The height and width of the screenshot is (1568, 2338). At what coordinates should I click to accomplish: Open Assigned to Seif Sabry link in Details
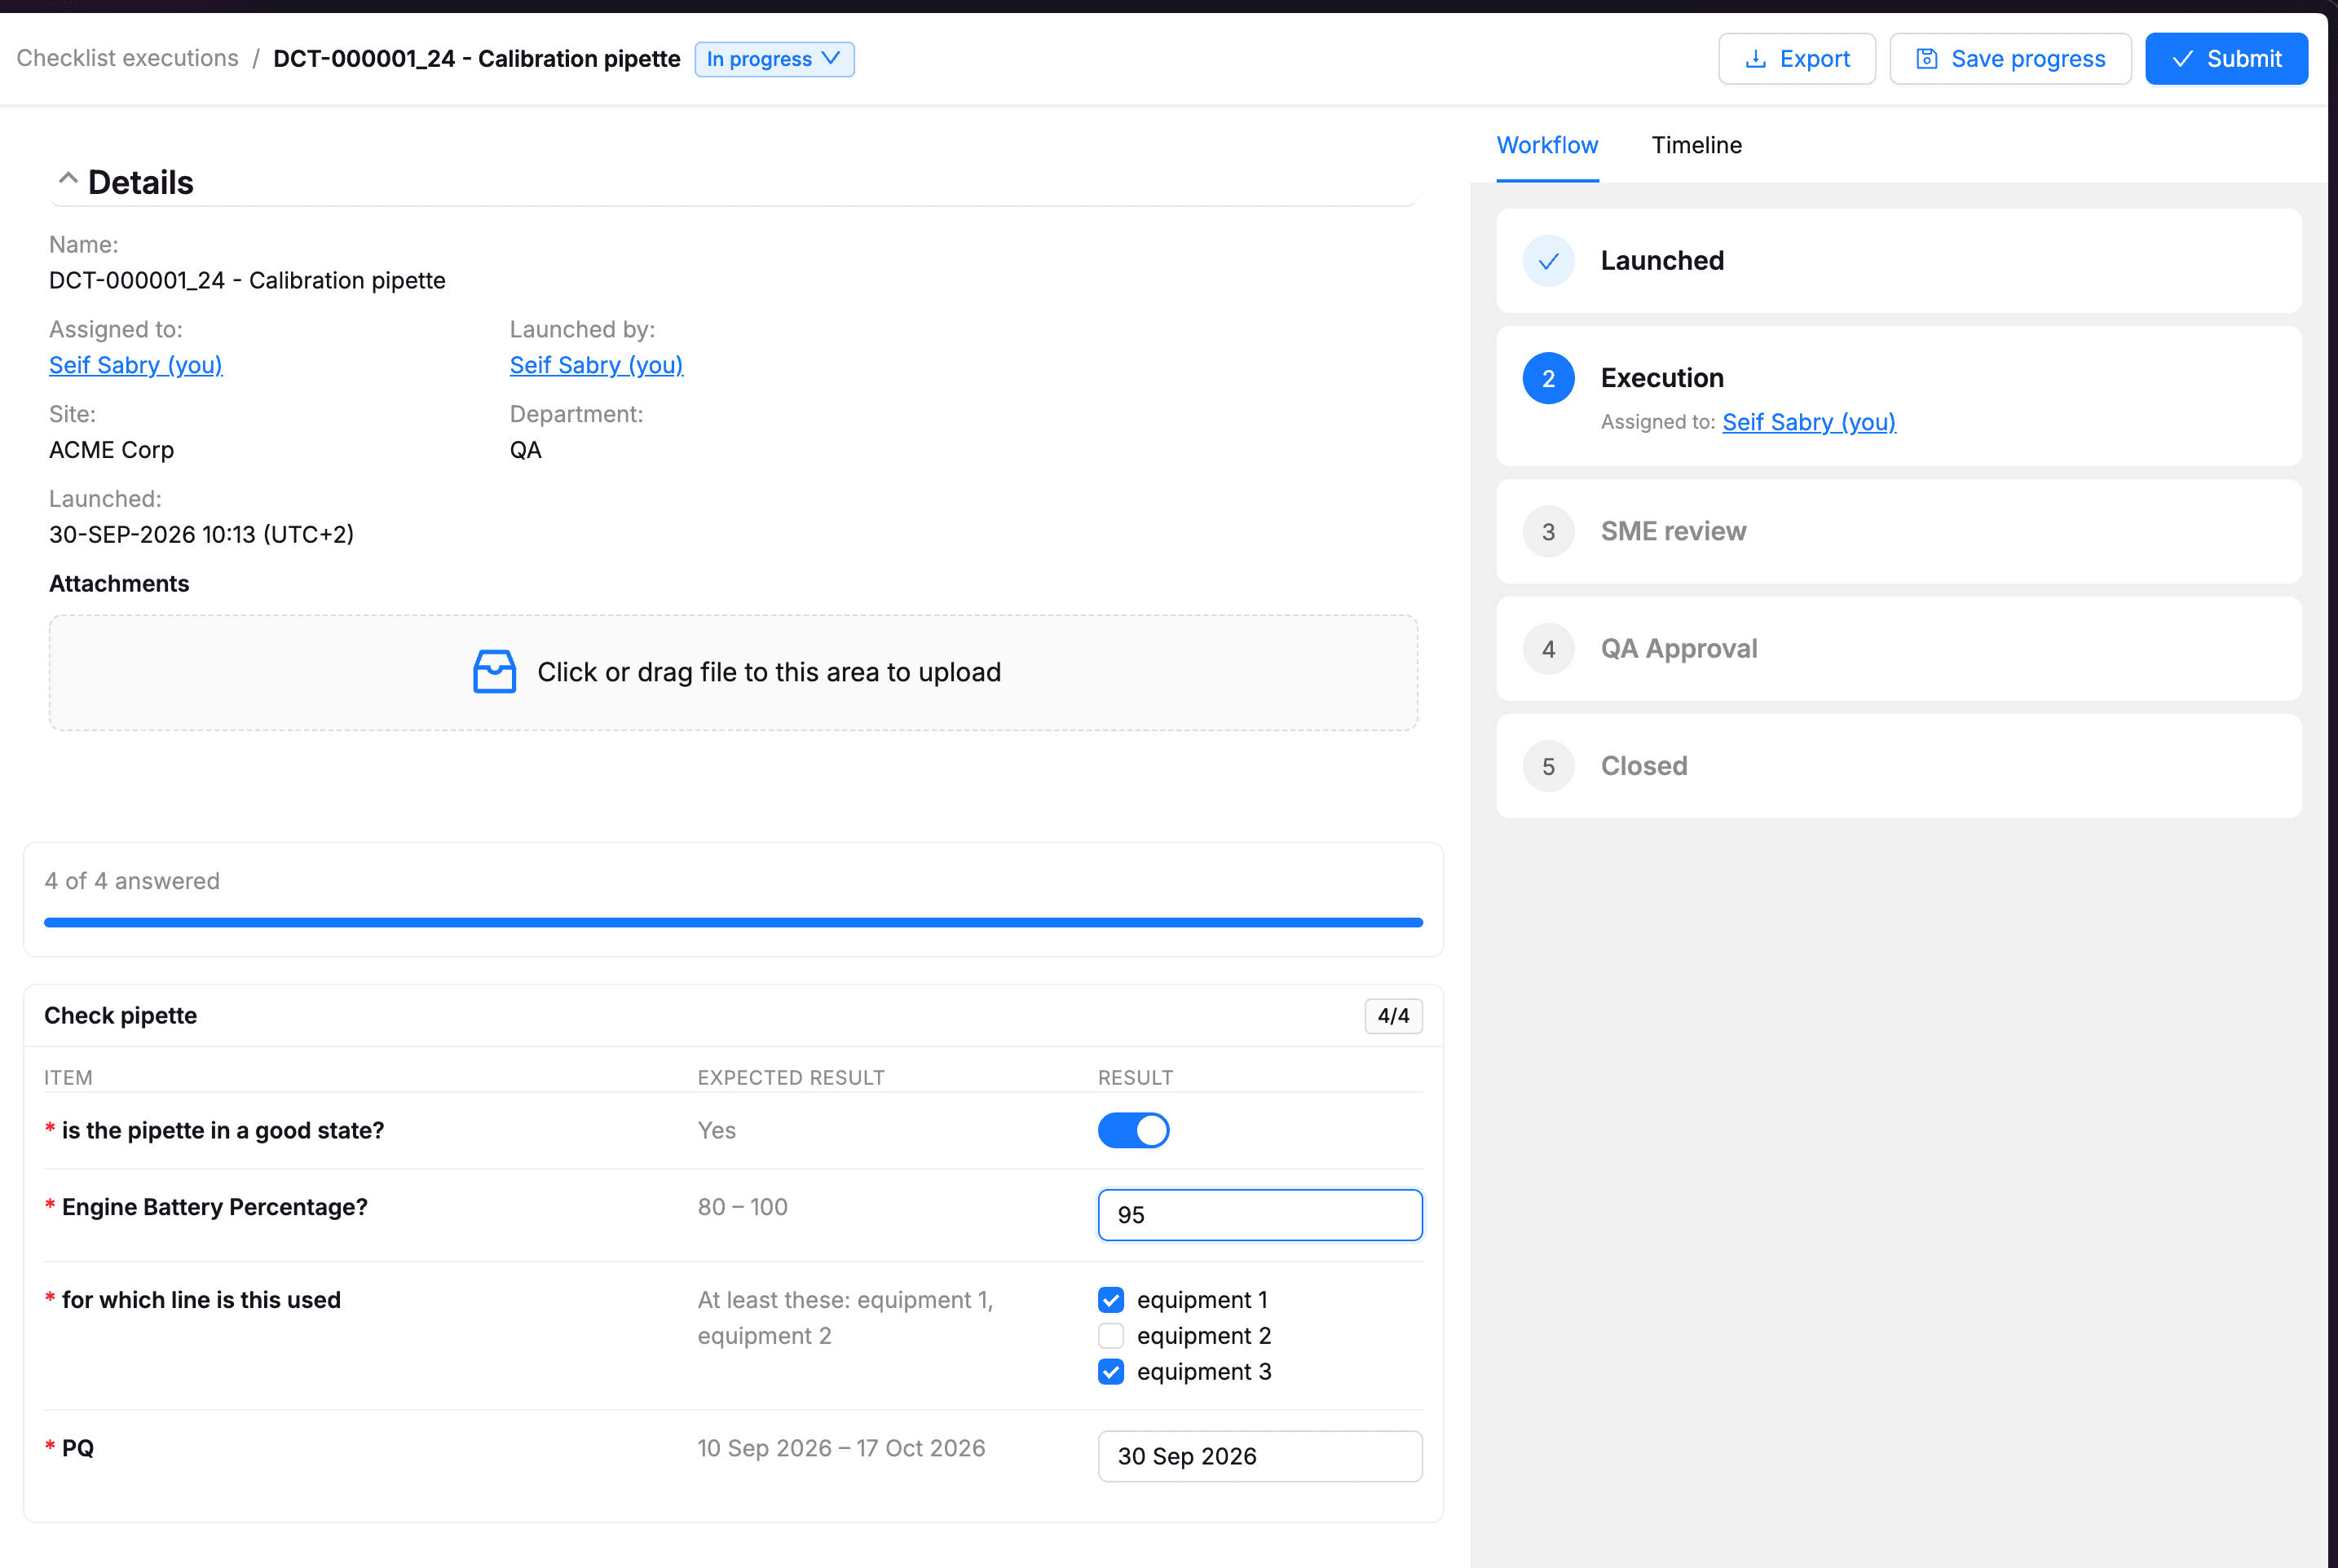pyautogui.click(x=136, y=365)
